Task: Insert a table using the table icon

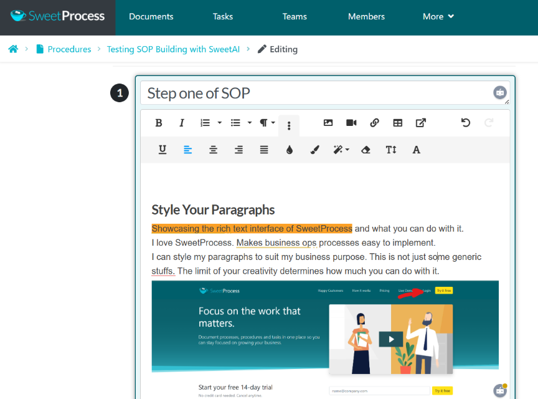Action: click(x=398, y=123)
